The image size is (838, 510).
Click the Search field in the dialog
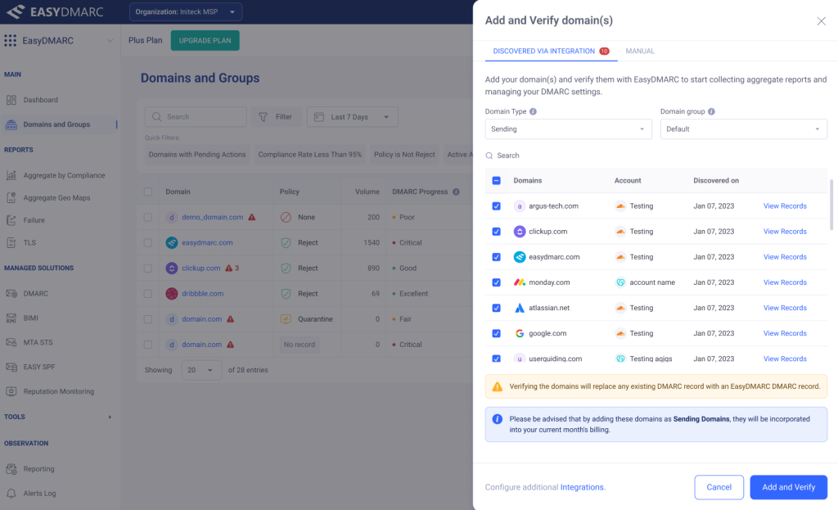pyautogui.click(x=573, y=156)
